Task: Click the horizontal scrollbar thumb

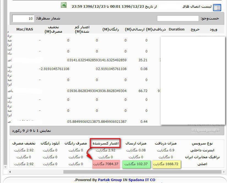Action: point(142,172)
